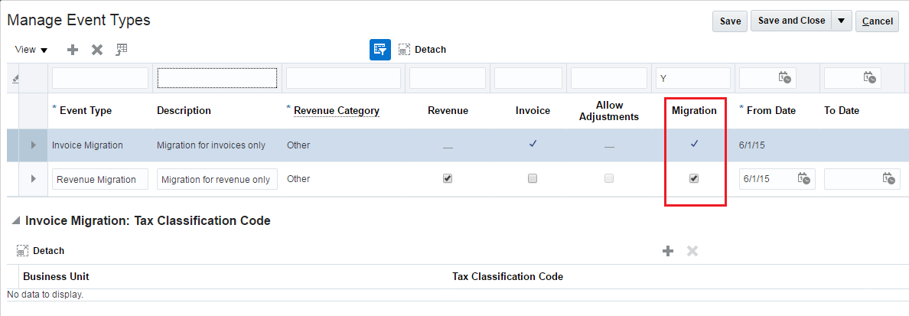Viewport: 909px width, 316px height.
Task: Expand the Invoice Migration row
Action: (33, 145)
